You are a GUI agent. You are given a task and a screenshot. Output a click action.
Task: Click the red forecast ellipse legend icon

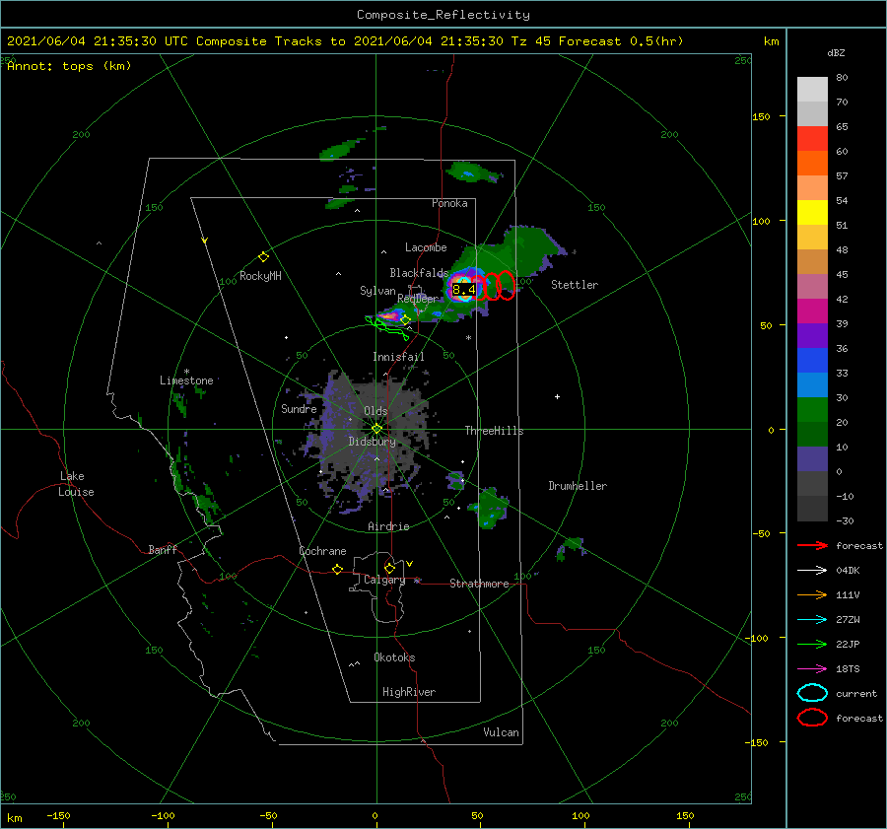[812, 718]
